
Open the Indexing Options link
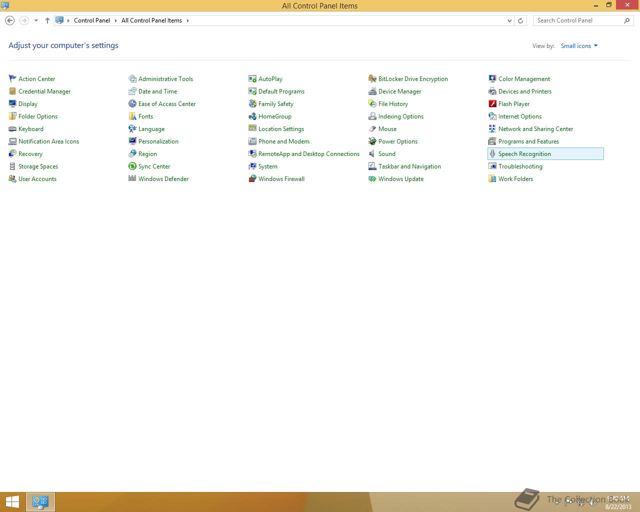401,116
